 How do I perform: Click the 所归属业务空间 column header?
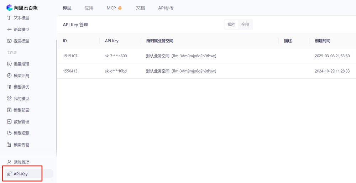pos(159,41)
